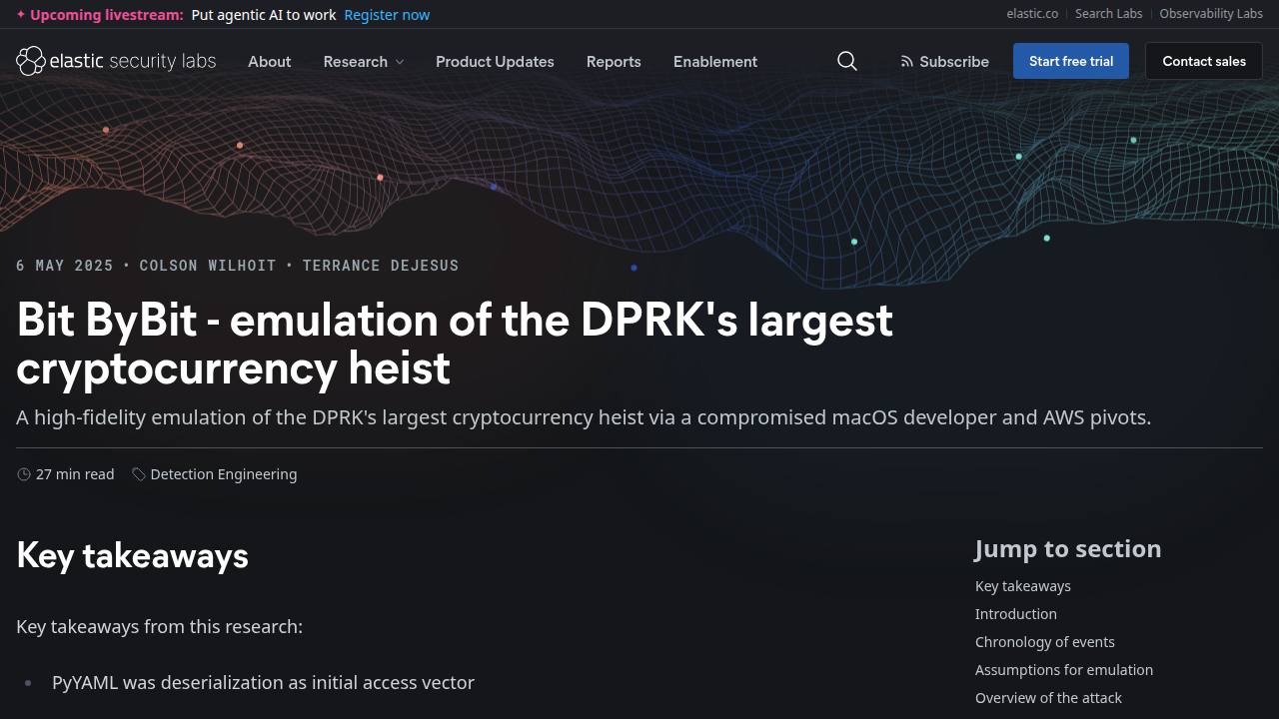This screenshot has width=1279, height=719.
Task: Open the About menu item
Action: point(270,61)
